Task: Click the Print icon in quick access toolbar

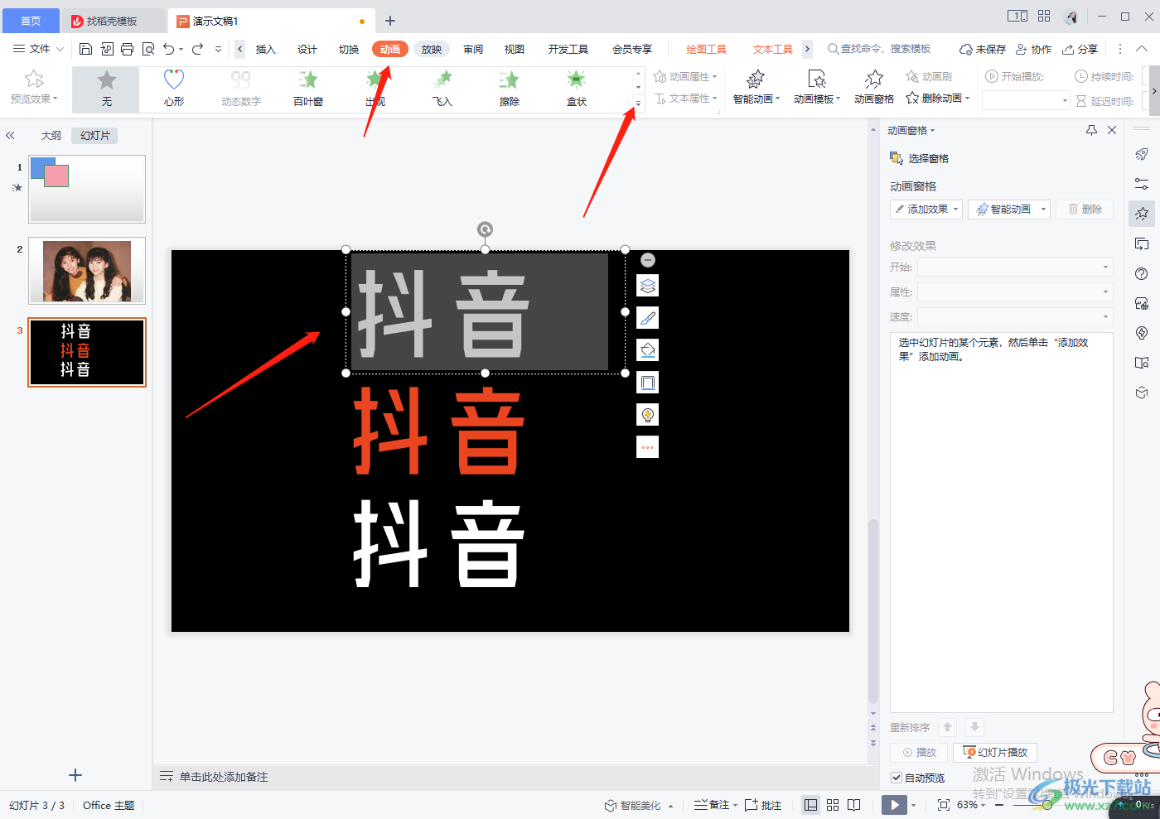Action: point(127,49)
